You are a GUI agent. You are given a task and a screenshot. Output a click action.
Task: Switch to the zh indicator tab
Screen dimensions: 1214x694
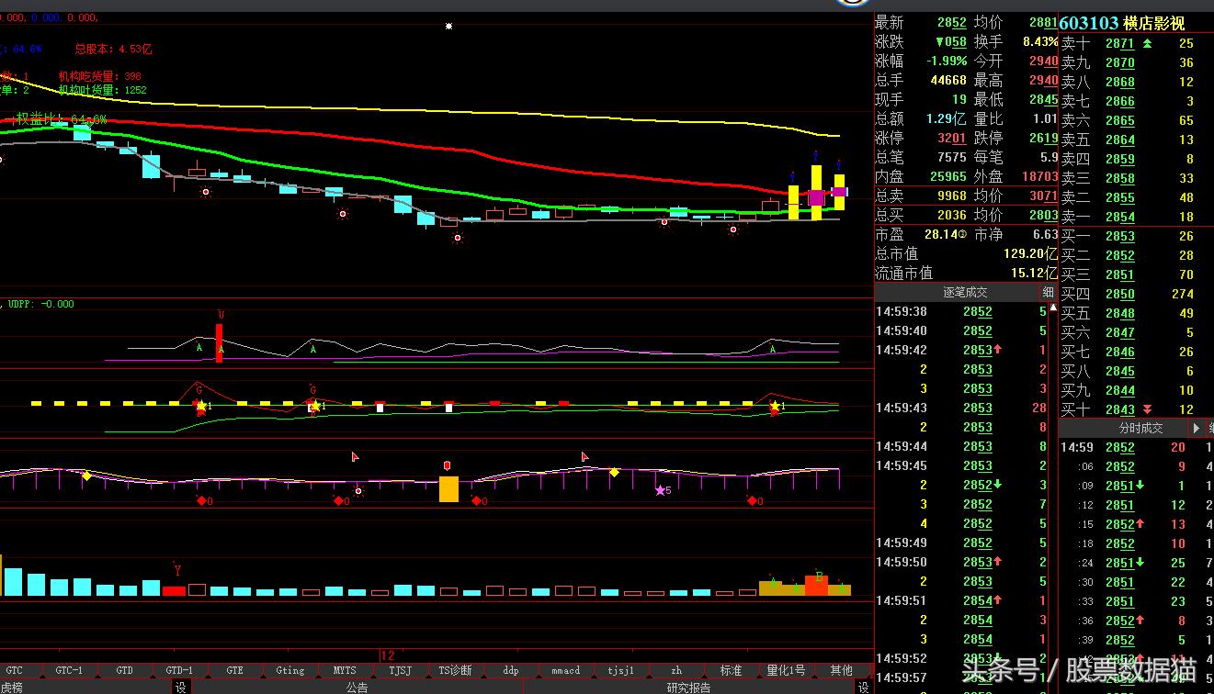(x=675, y=670)
